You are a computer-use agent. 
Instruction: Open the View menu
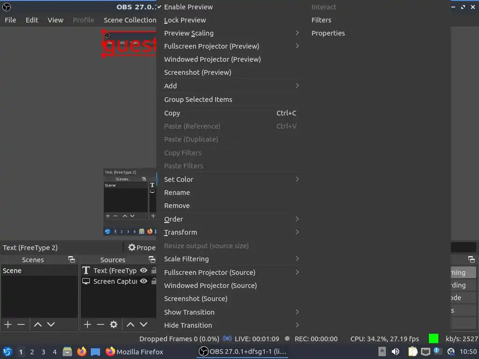click(55, 20)
